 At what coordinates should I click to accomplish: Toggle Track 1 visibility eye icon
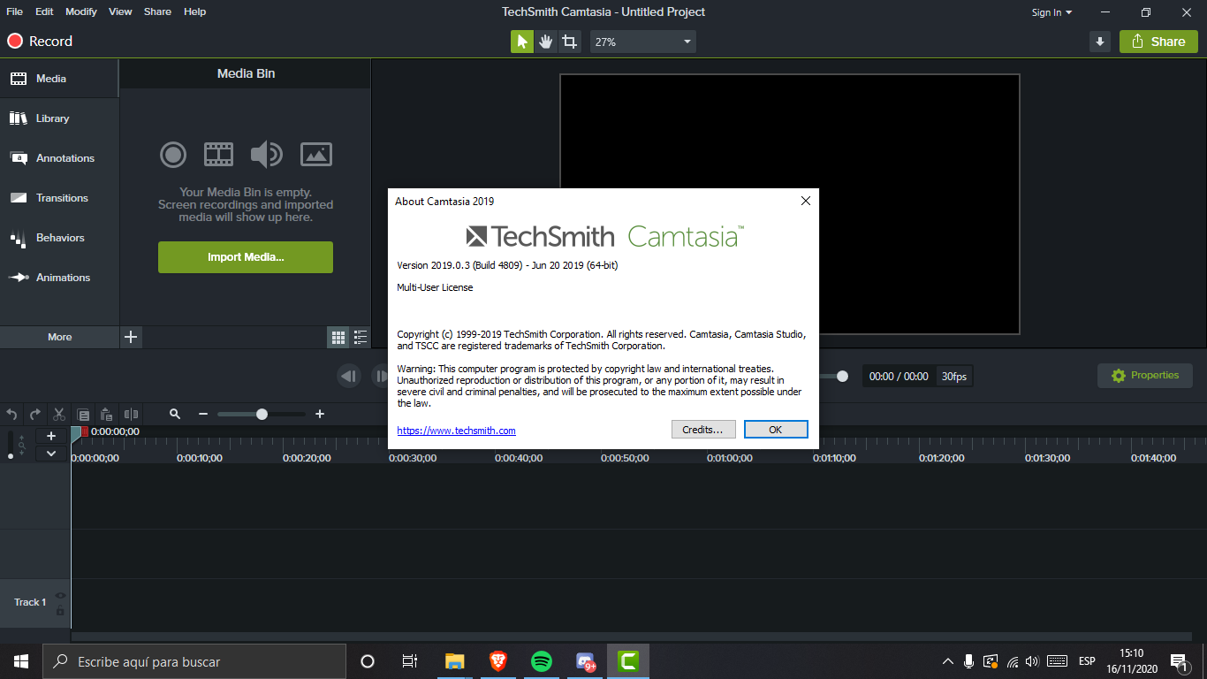click(x=60, y=595)
